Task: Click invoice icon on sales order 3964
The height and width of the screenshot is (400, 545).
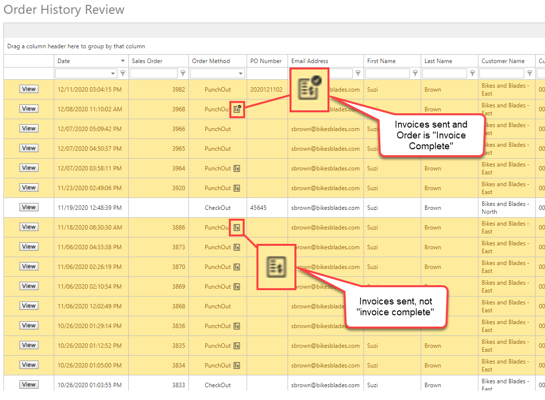Action: click(x=237, y=168)
